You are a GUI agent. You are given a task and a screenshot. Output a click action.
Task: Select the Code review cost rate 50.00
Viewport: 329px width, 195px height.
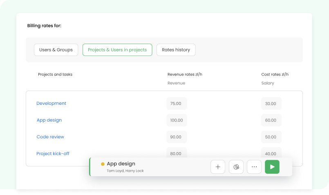click(x=271, y=137)
